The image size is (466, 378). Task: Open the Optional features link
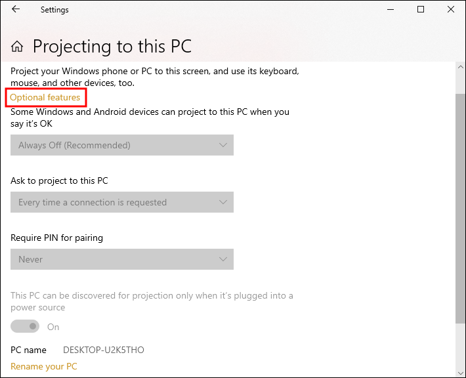coord(45,98)
